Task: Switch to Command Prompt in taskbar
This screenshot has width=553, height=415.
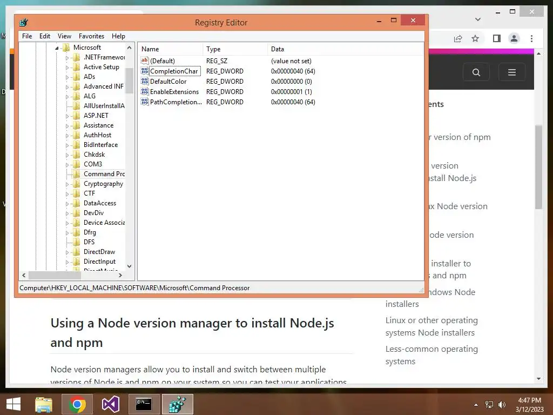Action: point(144,404)
